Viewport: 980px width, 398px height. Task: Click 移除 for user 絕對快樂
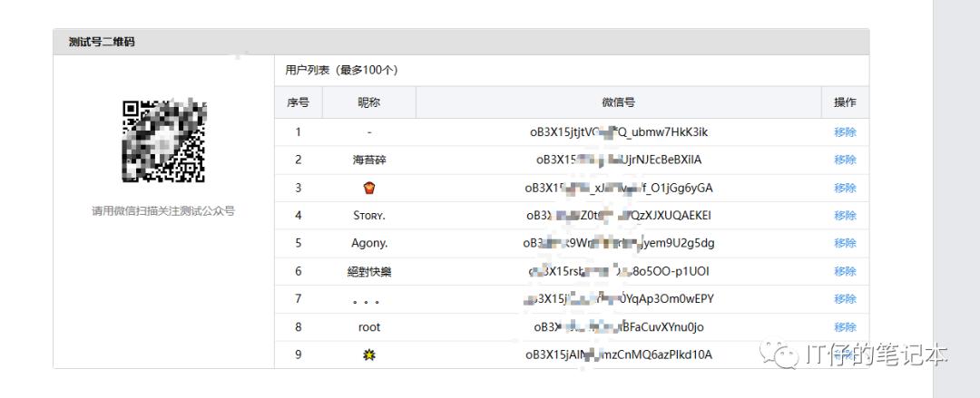click(x=845, y=271)
